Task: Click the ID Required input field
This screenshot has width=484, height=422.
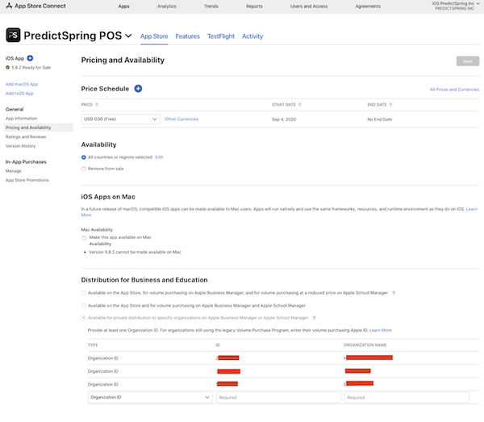Action: tap(278, 398)
